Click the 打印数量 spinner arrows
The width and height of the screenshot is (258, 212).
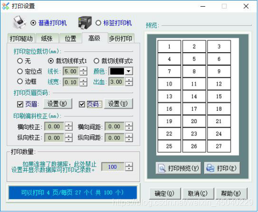pyautogui.click(x=129, y=166)
